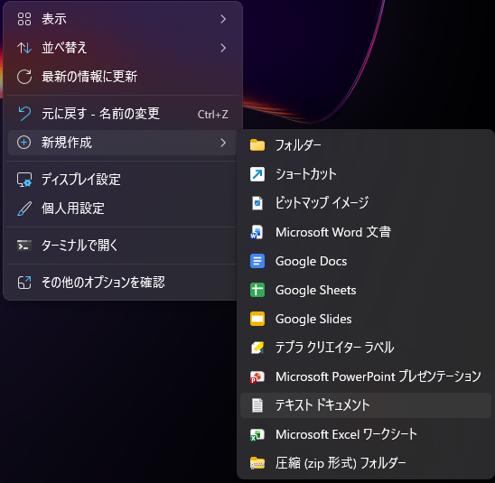Click the Ctrl+Z shortcut text
The width and height of the screenshot is (495, 483).
(x=213, y=115)
